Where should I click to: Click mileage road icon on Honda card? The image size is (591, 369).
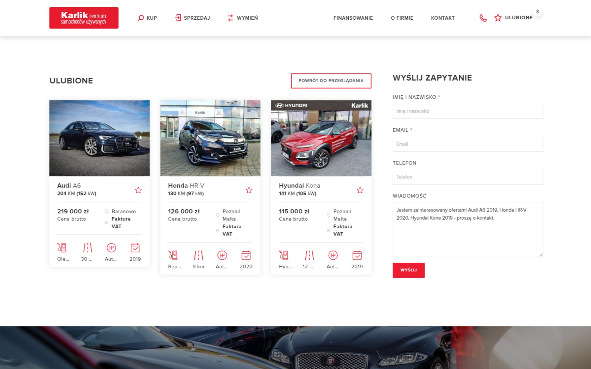[198, 255]
